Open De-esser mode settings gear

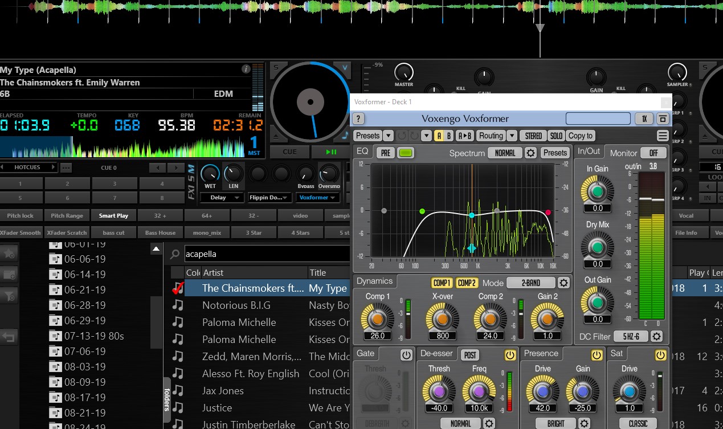tap(488, 423)
